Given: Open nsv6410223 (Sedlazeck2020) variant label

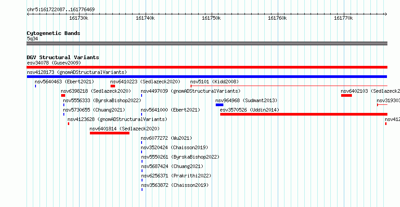Looking at the screenshot, I should [145, 82].
